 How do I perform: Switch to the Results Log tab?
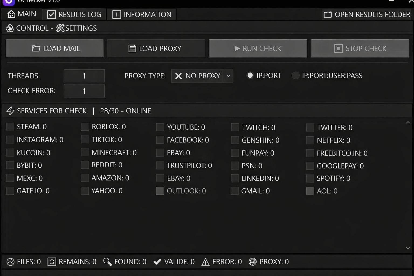pyautogui.click(x=74, y=14)
